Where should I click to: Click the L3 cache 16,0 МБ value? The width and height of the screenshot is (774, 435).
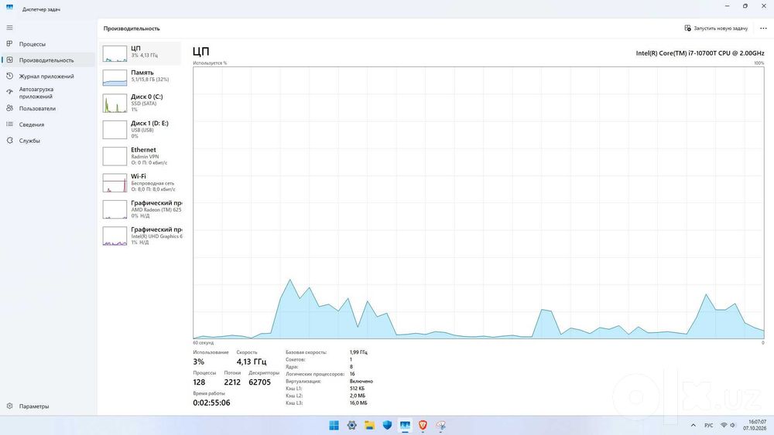[358, 403]
